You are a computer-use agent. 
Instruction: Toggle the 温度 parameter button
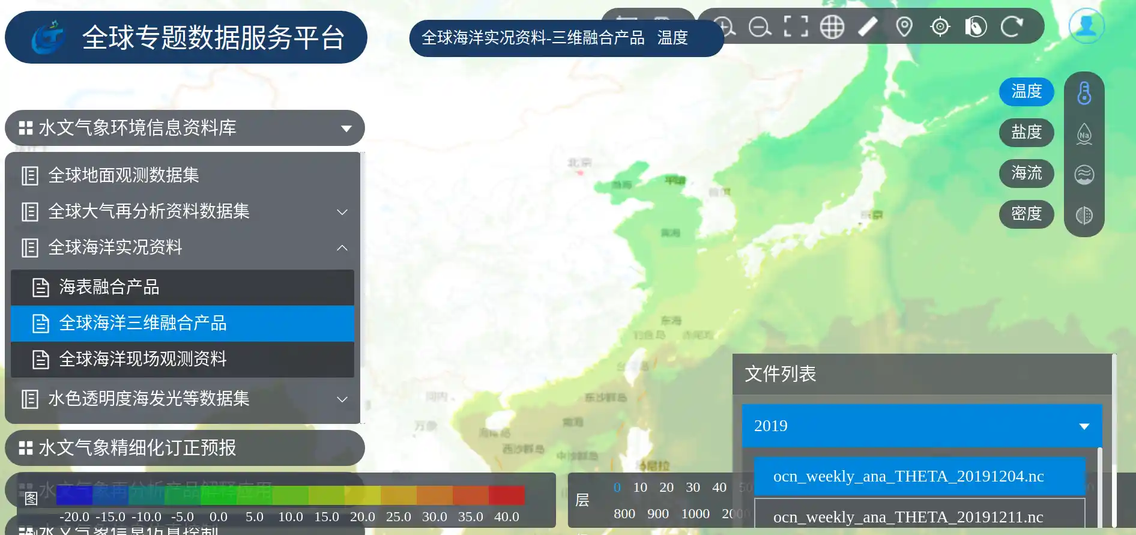(1027, 91)
